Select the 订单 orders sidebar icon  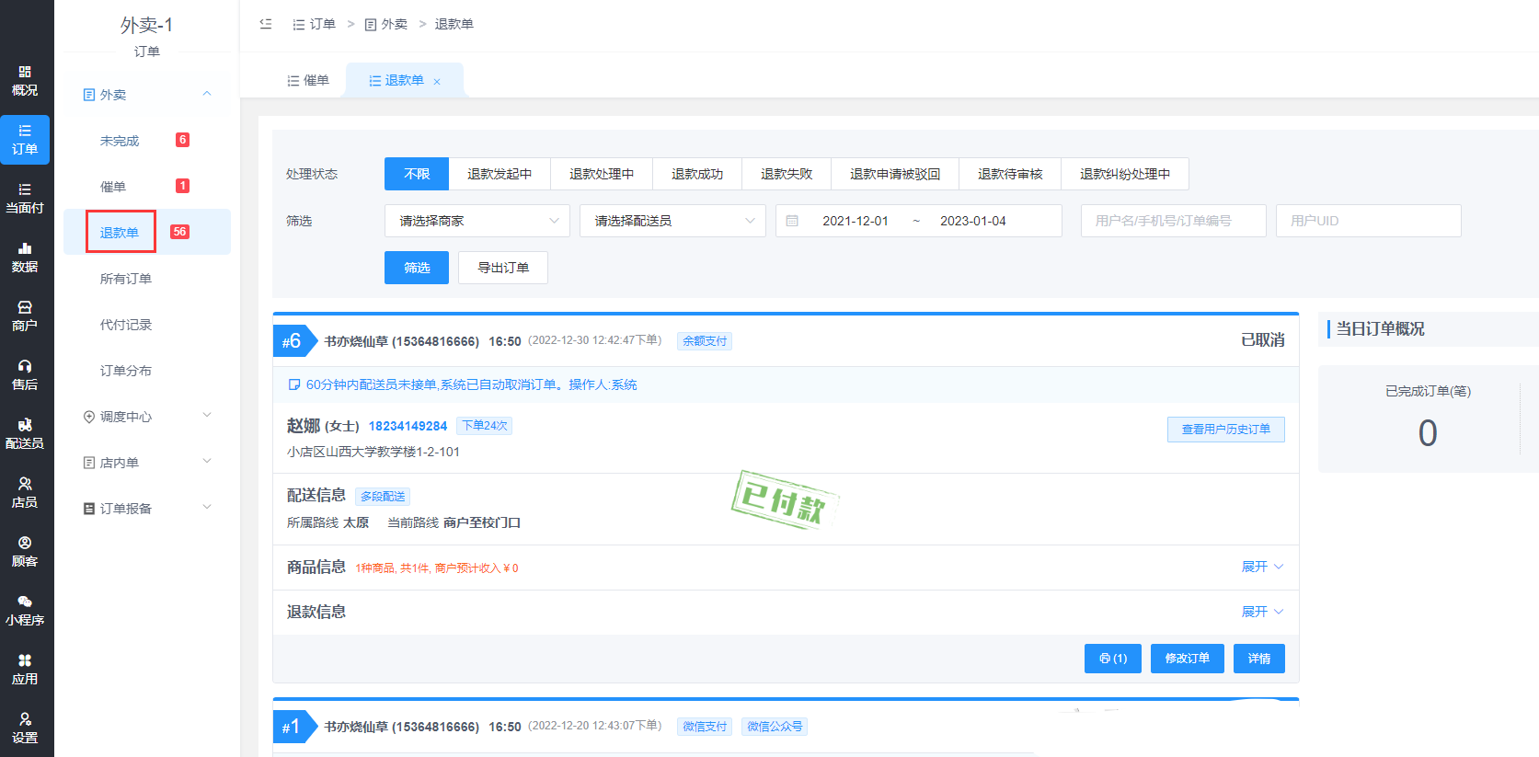(x=25, y=140)
